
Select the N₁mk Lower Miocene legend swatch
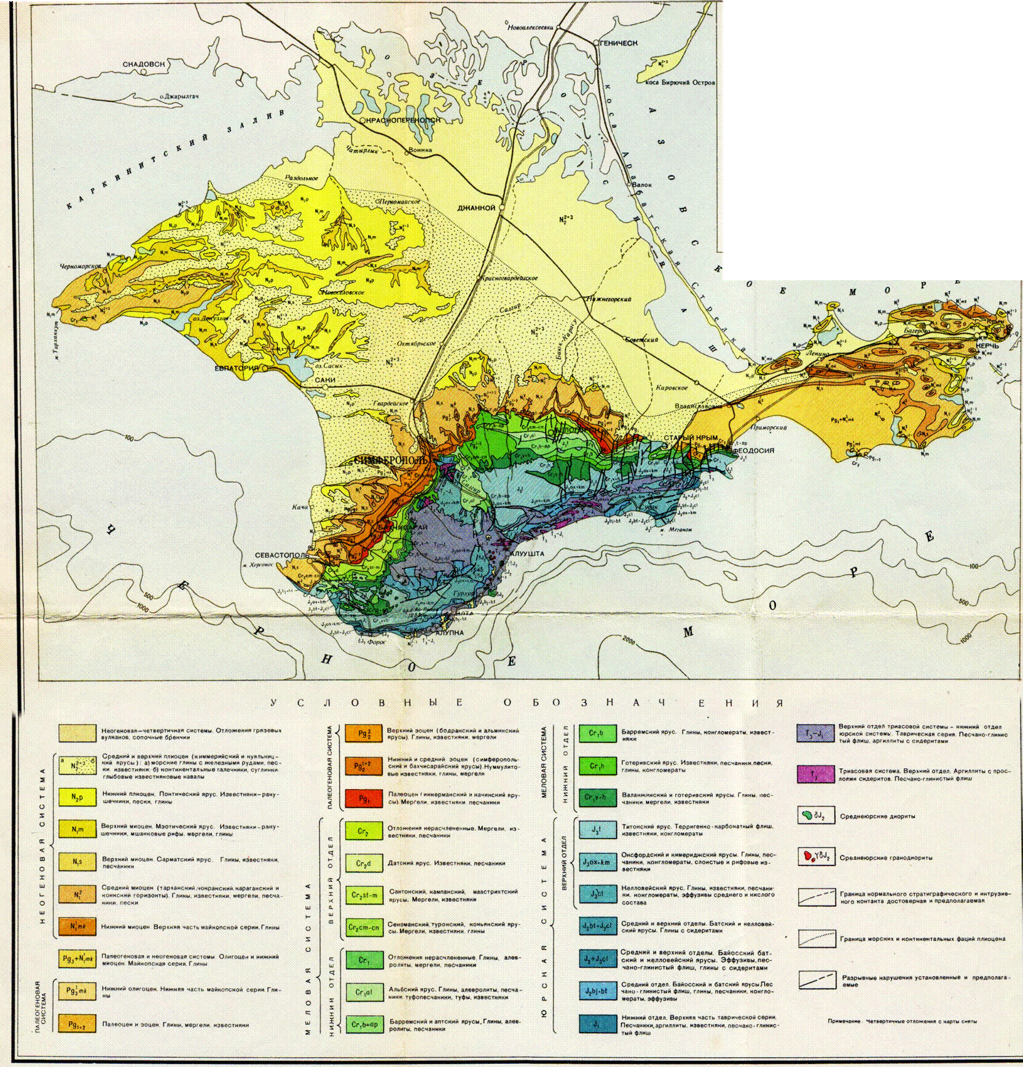pyautogui.click(x=77, y=926)
